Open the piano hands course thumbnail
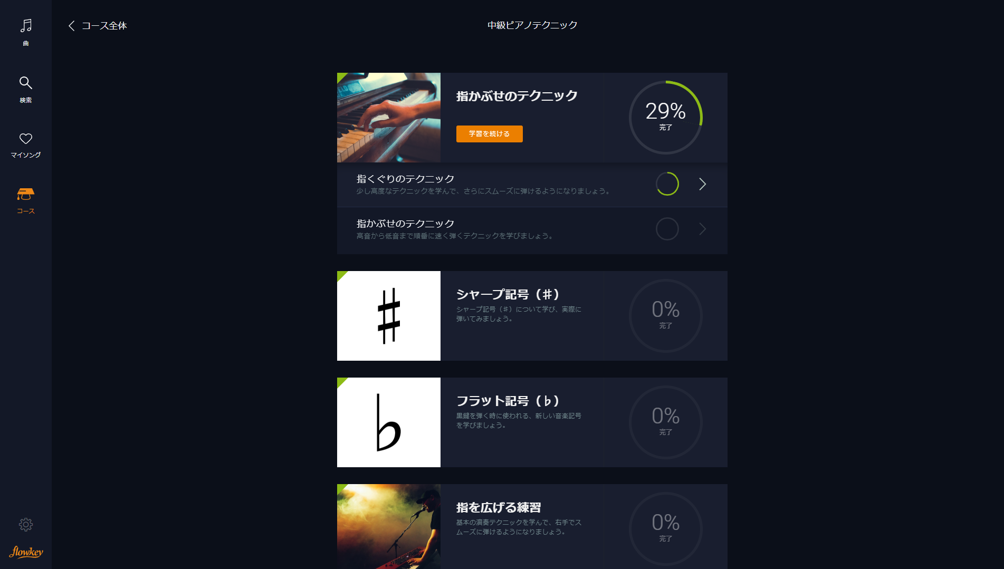Screen dimensions: 1004x569 tap(389, 118)
